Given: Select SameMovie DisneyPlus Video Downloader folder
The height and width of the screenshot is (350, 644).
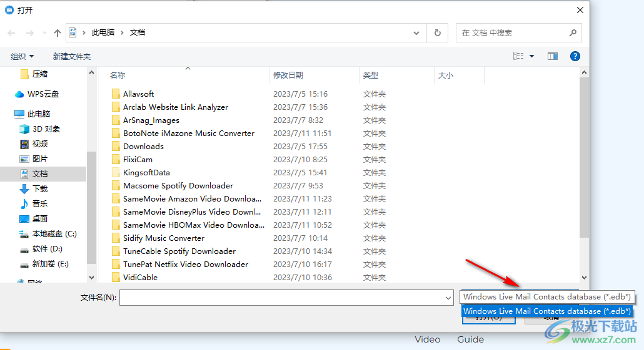Looking at the screenshot, I should click(x=192, y=212).
